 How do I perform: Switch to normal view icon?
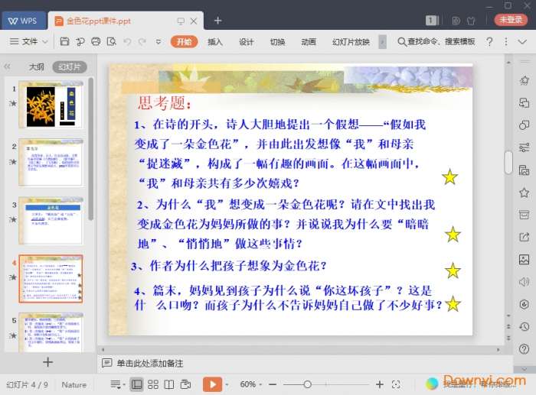coord(137,384)
